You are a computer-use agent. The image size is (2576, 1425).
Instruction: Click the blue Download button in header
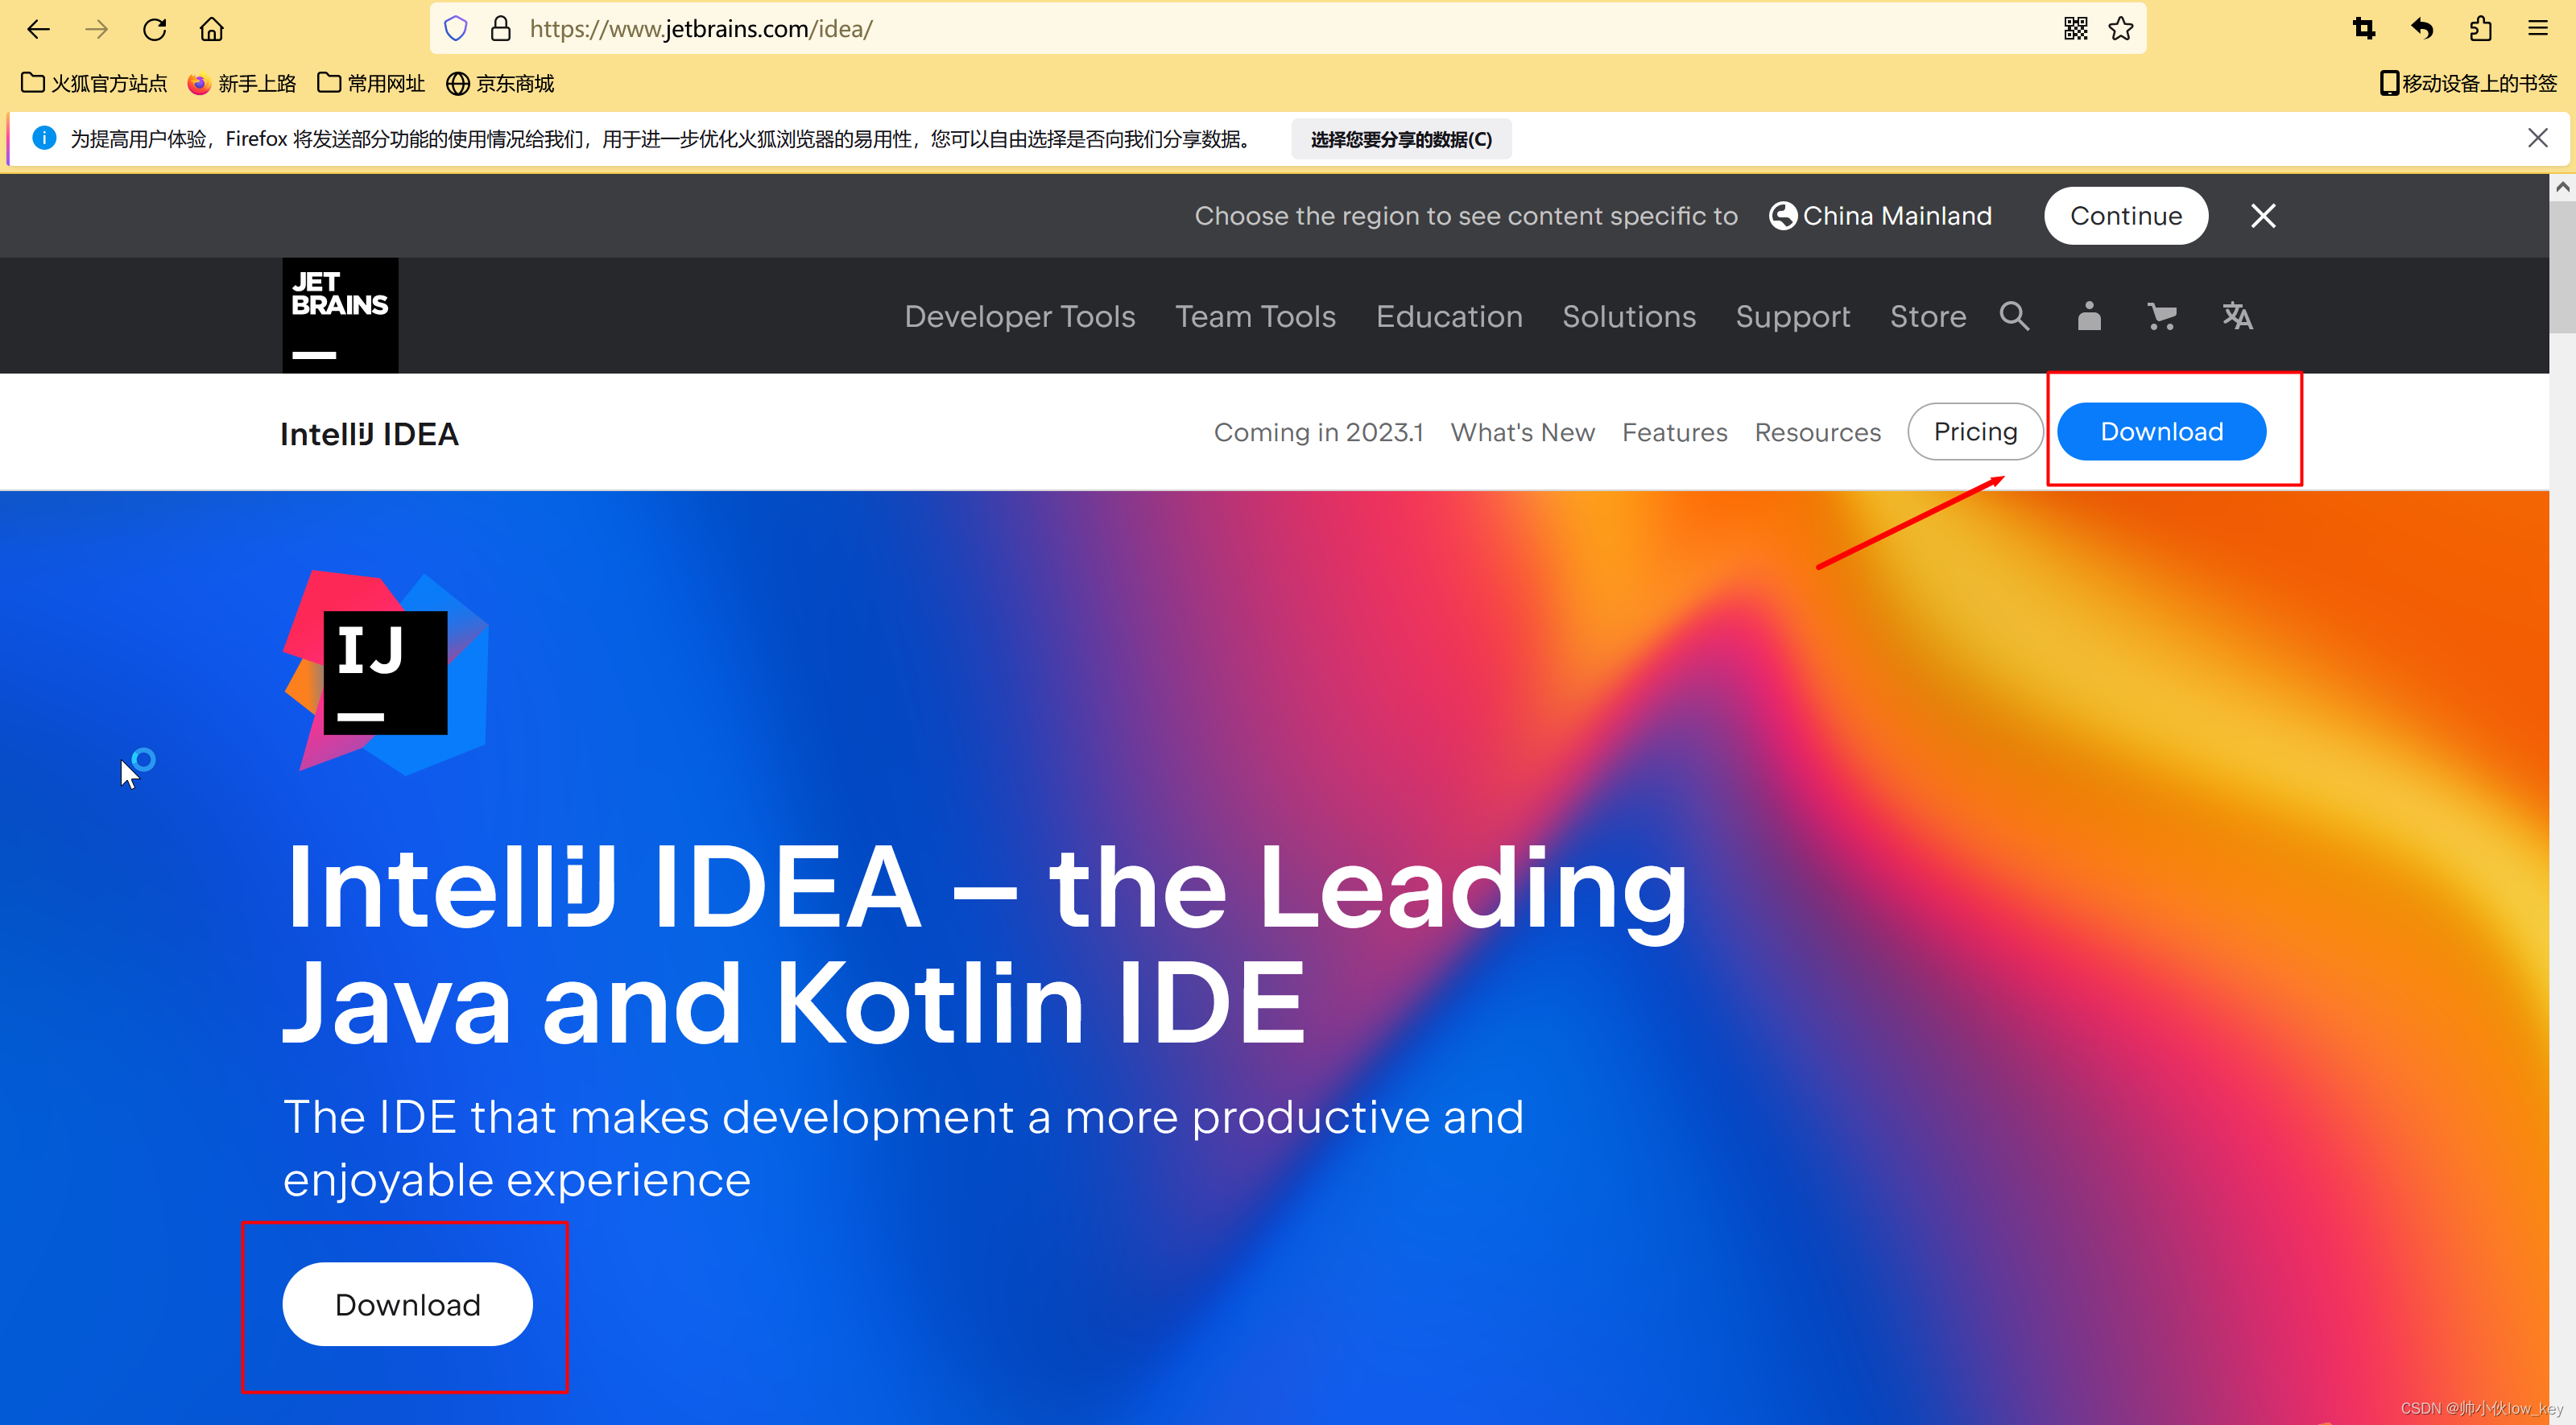pyautogui.click(x=2161, y=432)
